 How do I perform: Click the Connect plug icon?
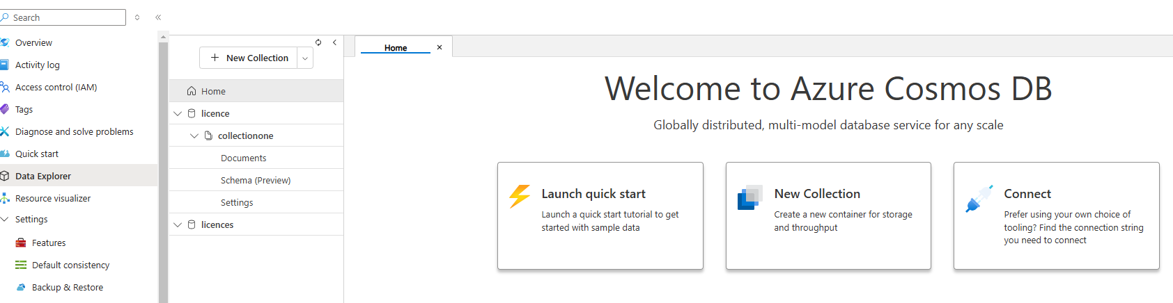pyautogui.click(x=979, y=198)
